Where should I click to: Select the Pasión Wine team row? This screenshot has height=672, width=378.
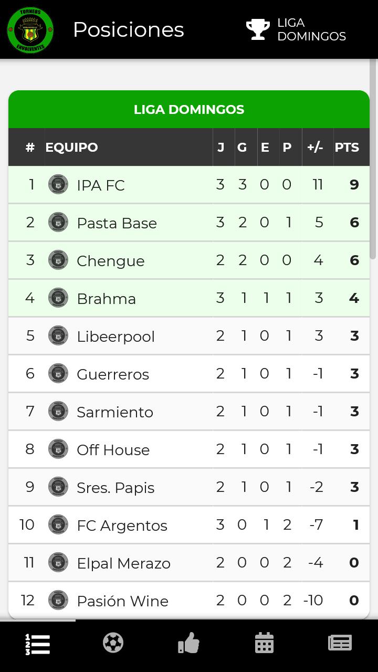tap(189, 601)
